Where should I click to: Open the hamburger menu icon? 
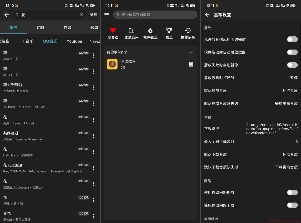[x=107, y=15]
